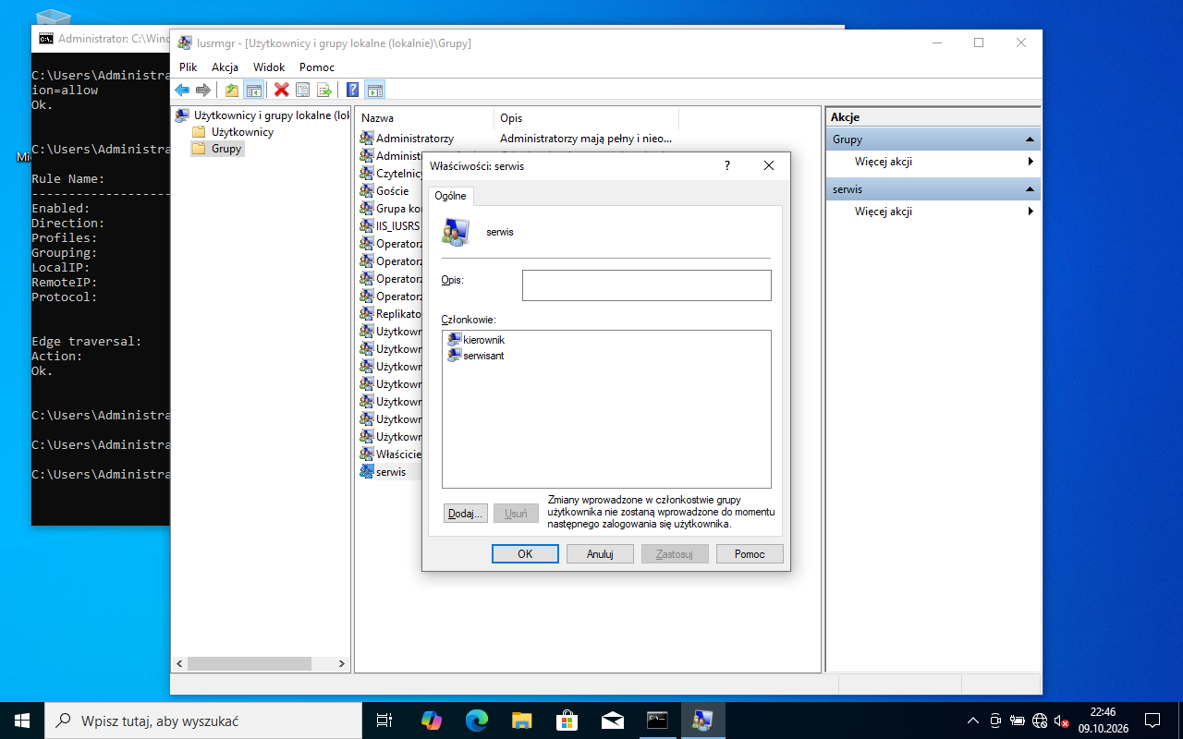The width and height of the screenshot is (1183, 739).
Task: Click the Nazwa column header
Action: (x=425, y=118)
